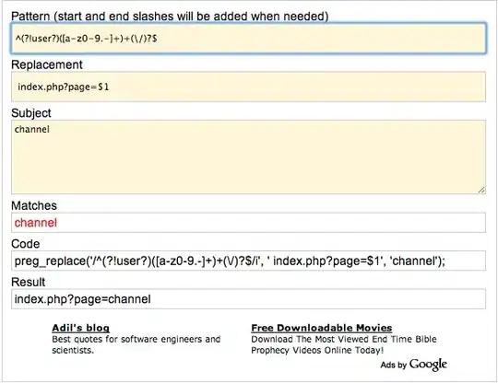Click the Replacement label

click(47, 64)
